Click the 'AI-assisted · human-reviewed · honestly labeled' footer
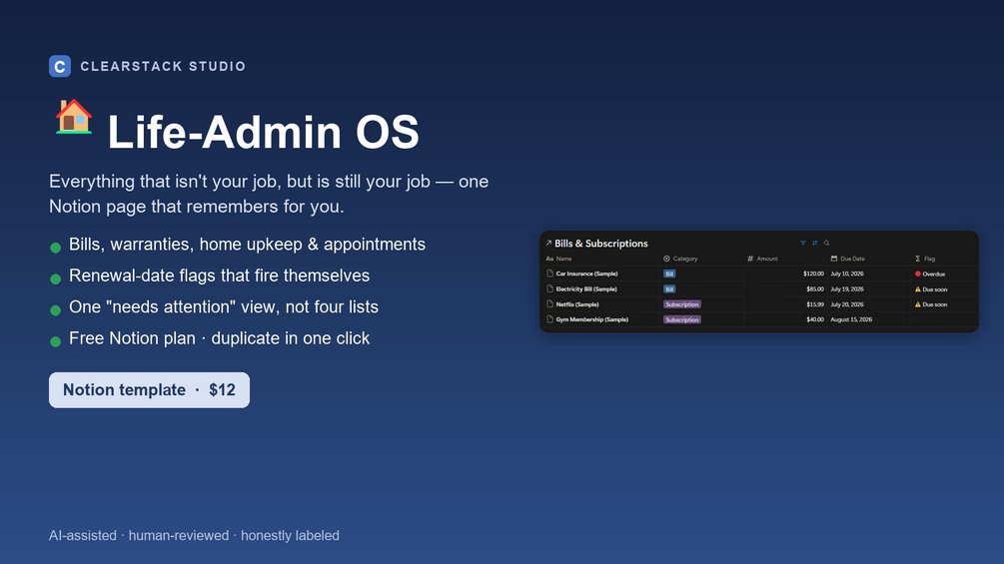Viewport: 1004px width, 564px height. [194, 536]
